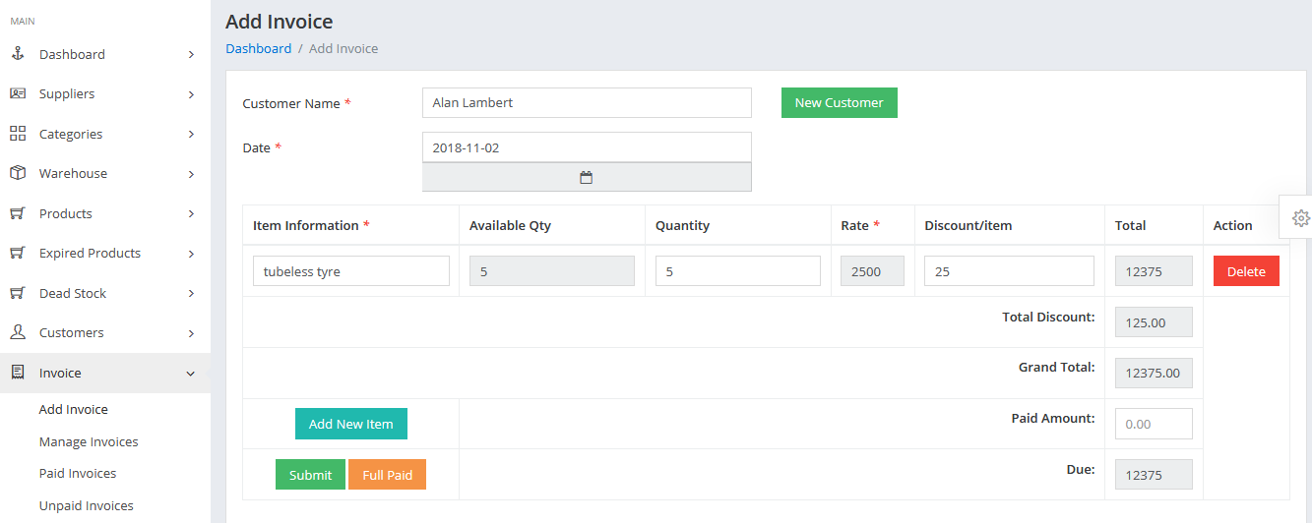The width and height of the screenshot is (1312, 523).
Task: Click the Warehouse box icon
Action: point(17,173)
